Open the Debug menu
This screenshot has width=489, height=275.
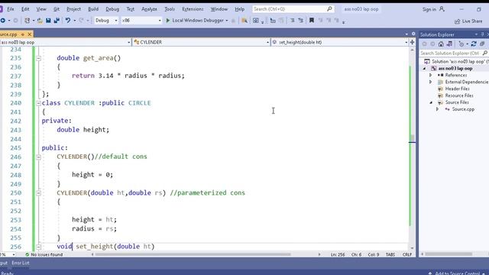tap(112, 9)
